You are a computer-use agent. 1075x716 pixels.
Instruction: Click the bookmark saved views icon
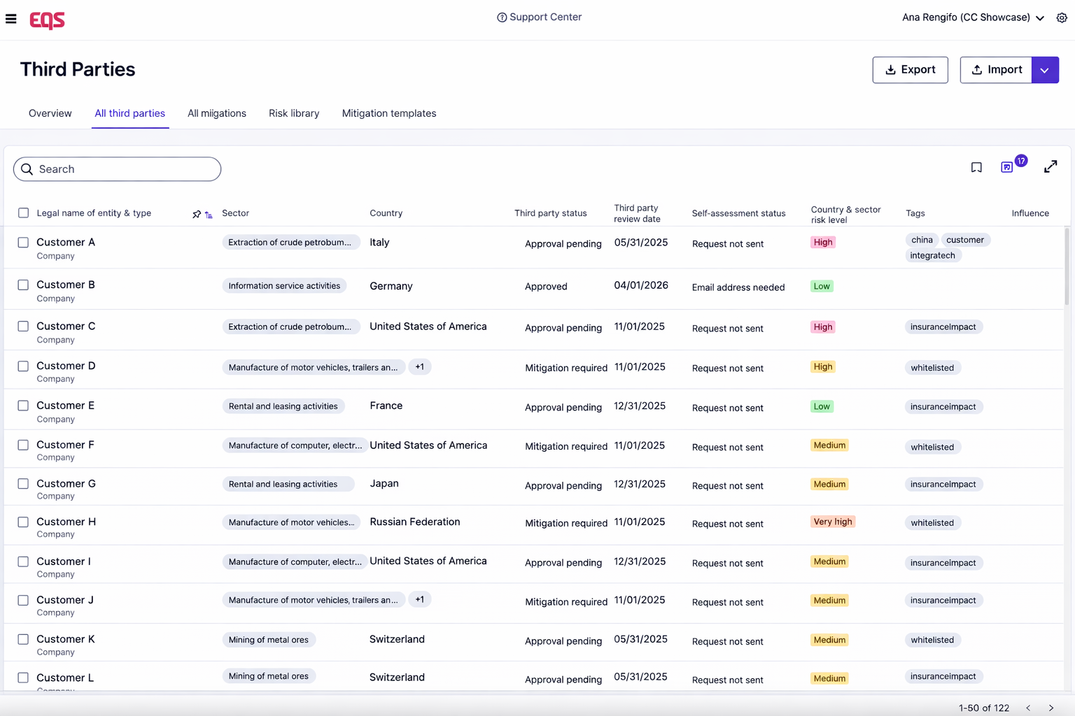tap(976, 168)
